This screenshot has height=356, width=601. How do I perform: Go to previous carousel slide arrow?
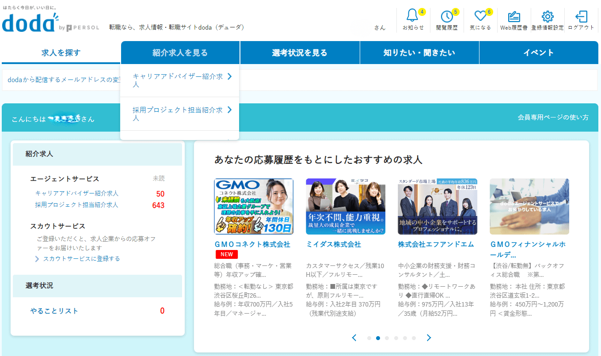pos(354,337)
